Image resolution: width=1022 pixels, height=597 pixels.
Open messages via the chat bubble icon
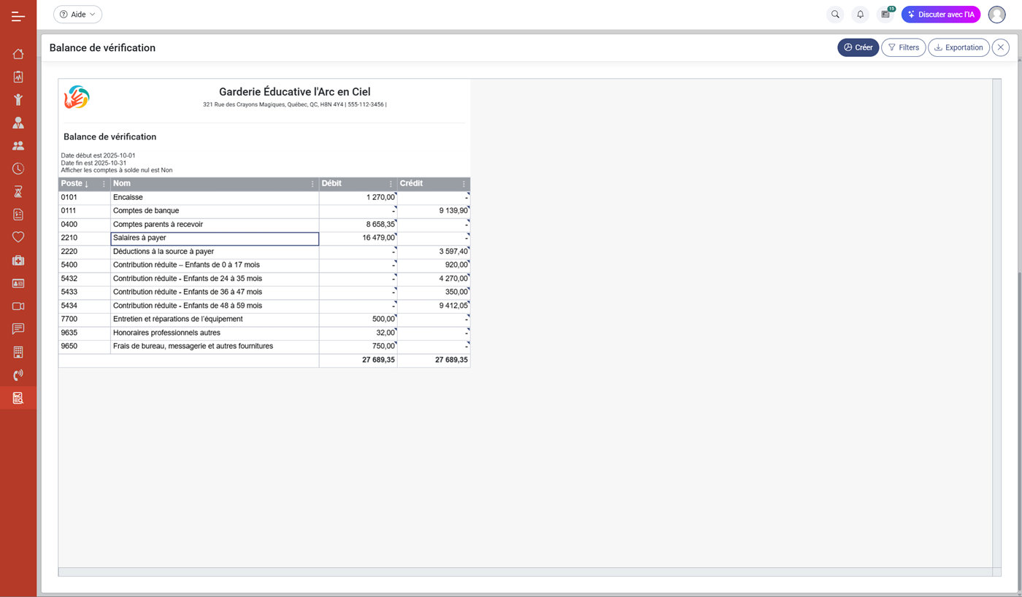(18, 328)
